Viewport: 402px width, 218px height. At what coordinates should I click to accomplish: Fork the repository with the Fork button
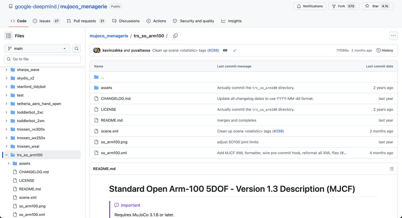[344, 6]
